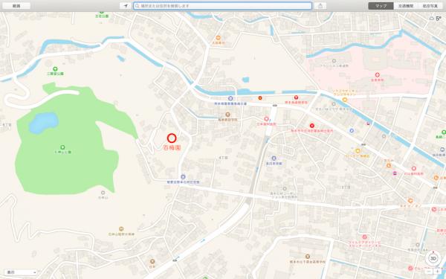Select the grey pin at the park's southeast edge
Viewport: 446px width, 279px height.
pos(103,193)
